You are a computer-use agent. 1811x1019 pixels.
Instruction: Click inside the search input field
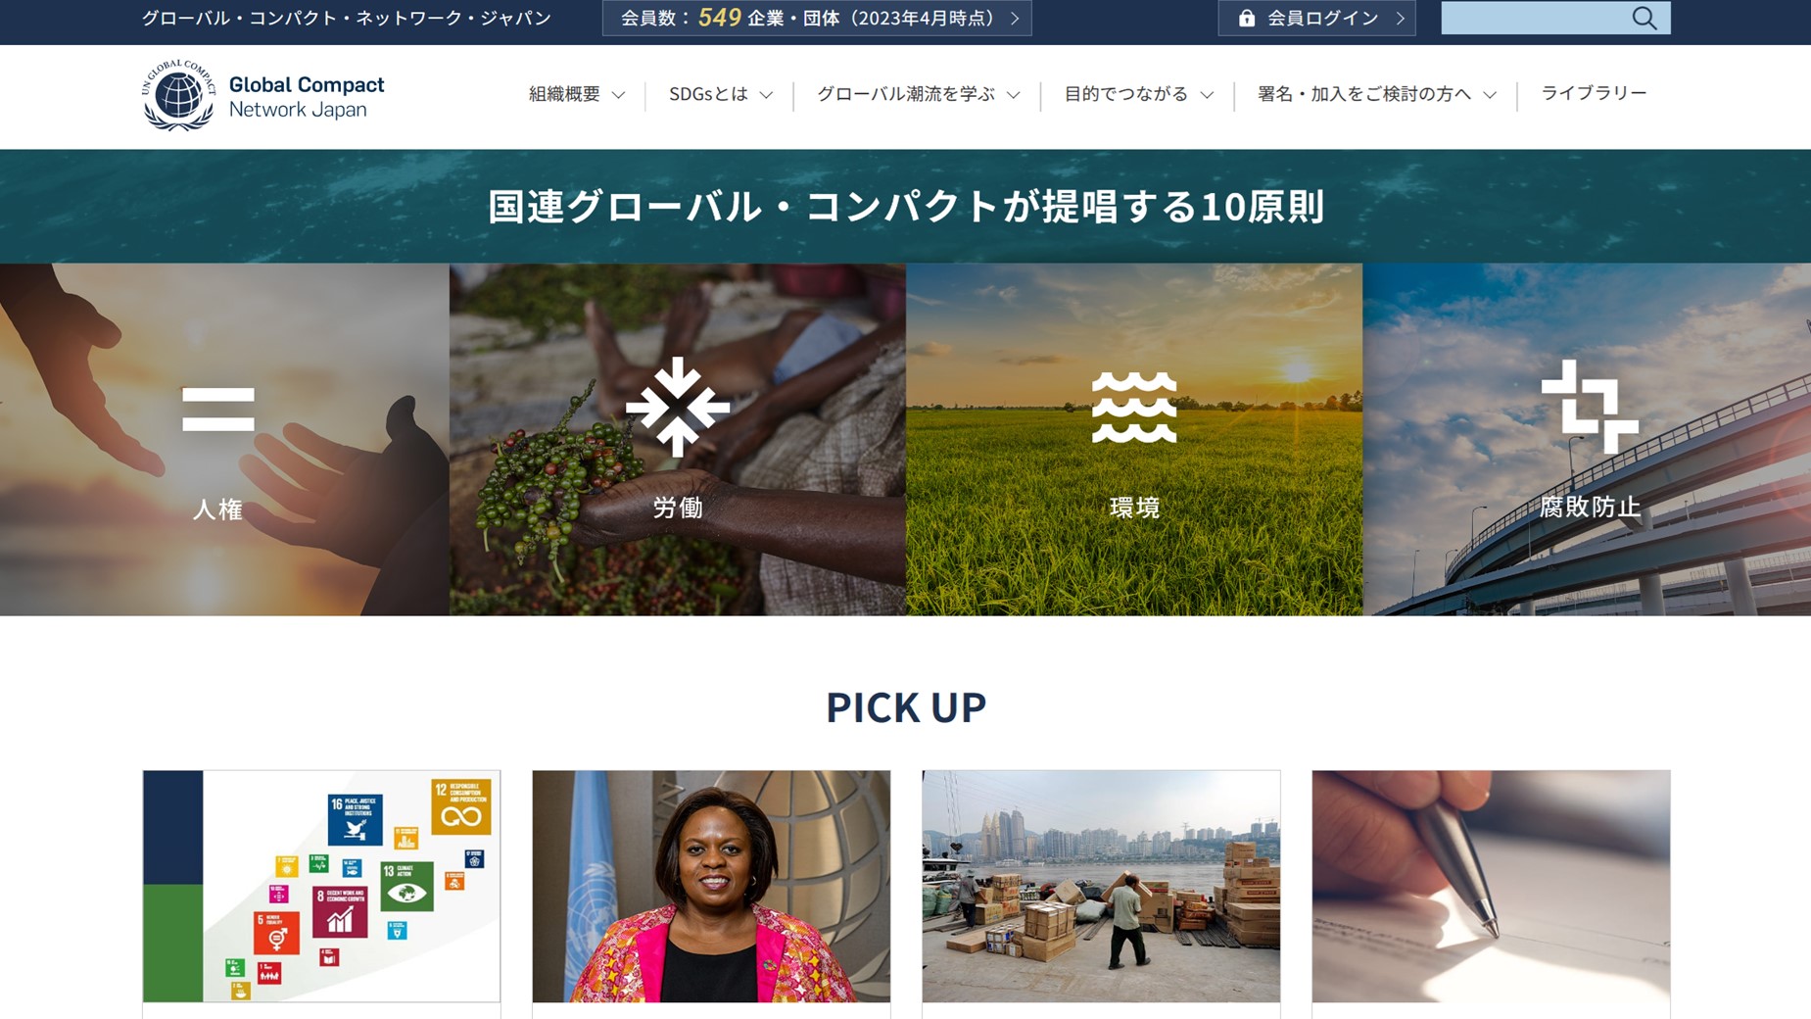coord(1535,18)
